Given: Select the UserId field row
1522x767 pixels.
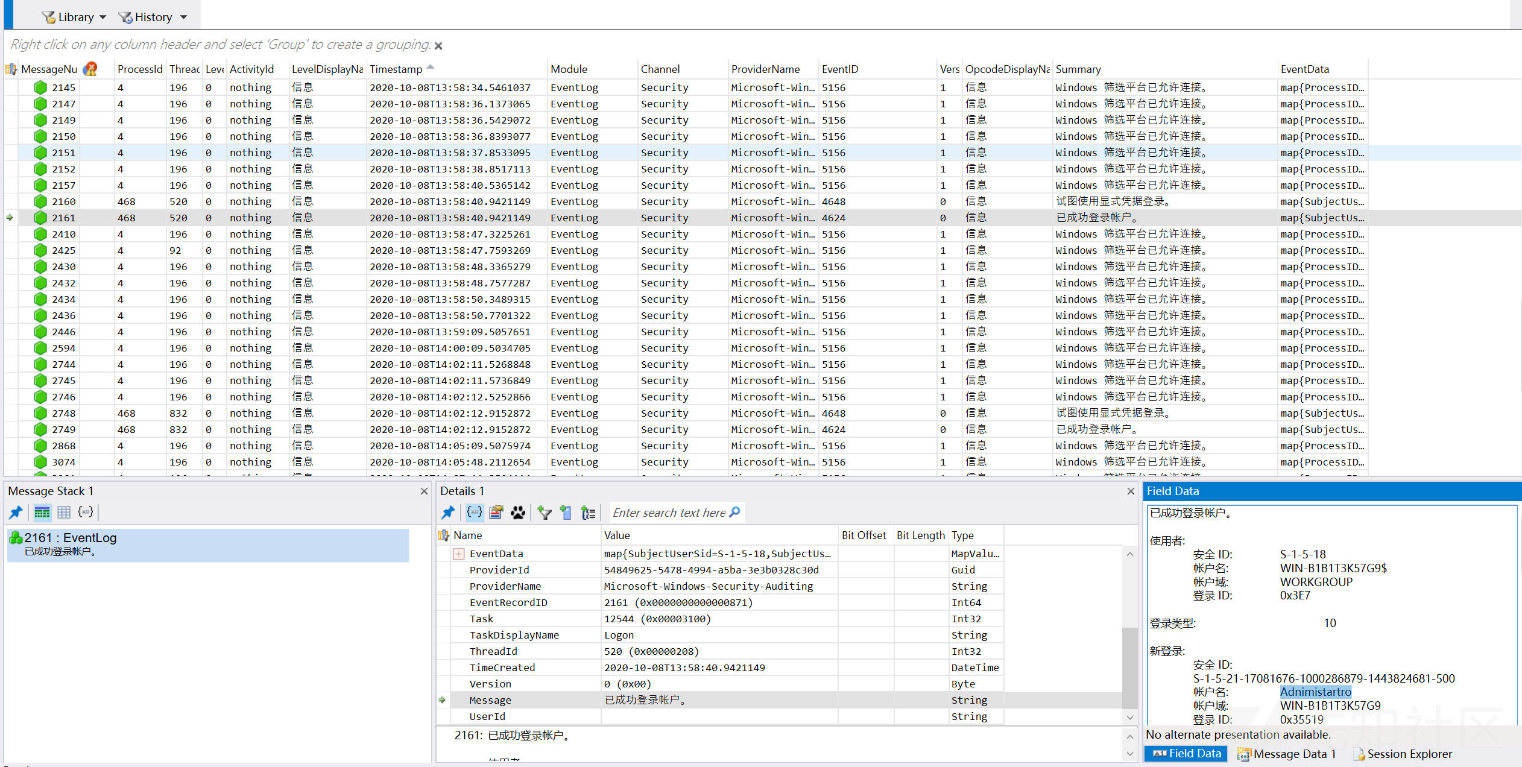Looking at the screenshot, I should (x=721, y=716).
